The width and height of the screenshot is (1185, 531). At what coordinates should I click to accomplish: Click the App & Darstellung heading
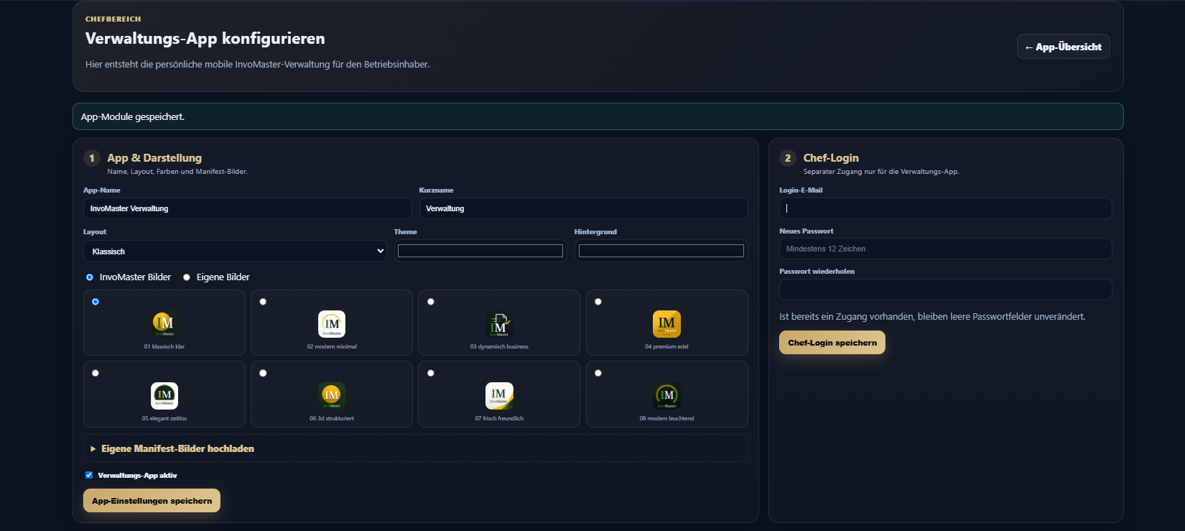(x=154, y=158)
